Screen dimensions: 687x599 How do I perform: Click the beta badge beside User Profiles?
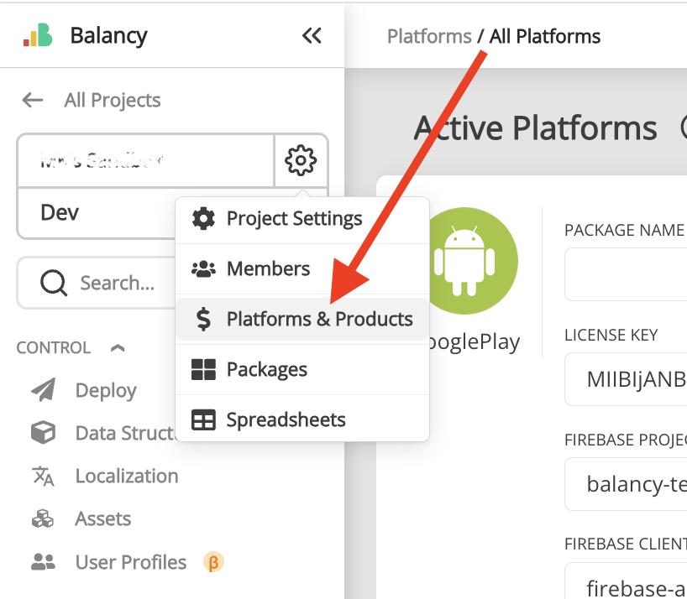click(x=213, y=562)
